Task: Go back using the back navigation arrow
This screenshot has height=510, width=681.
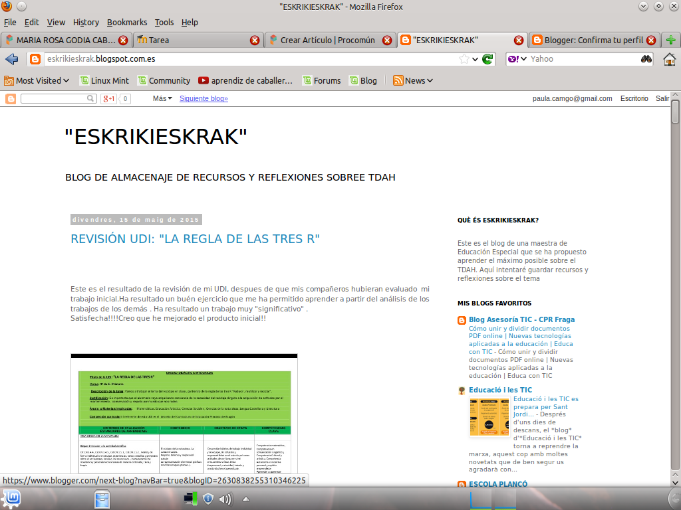Action: click(11, 58)
